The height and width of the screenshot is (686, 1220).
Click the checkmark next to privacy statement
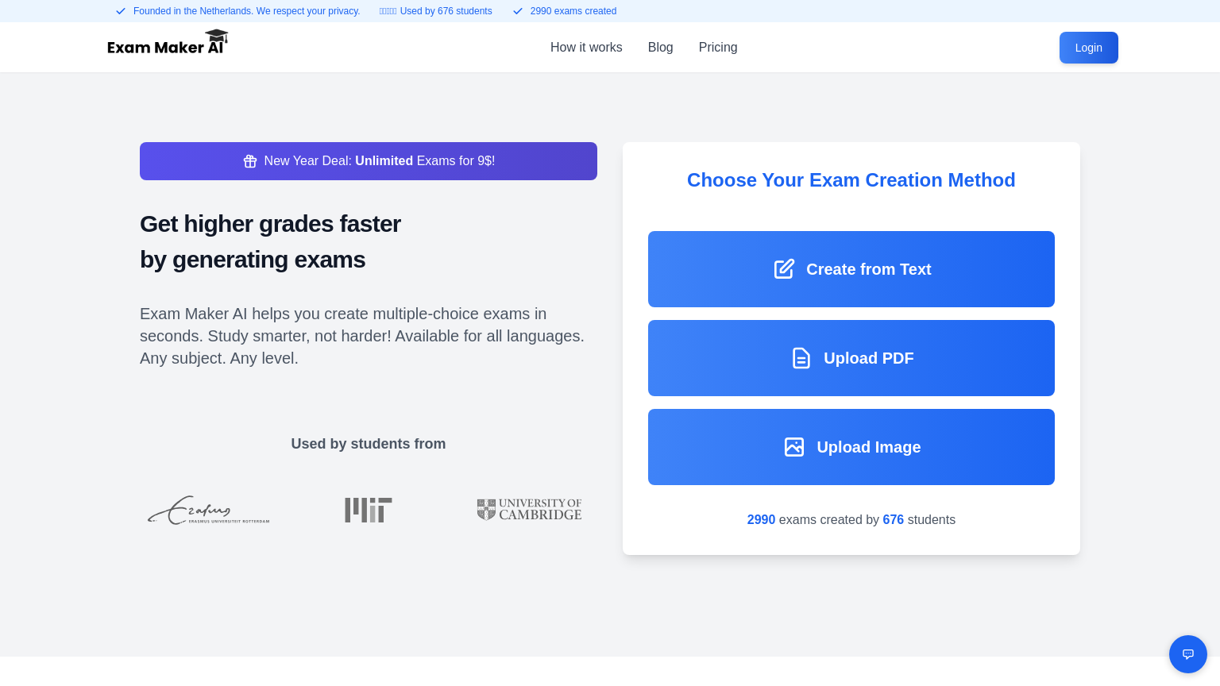point(121,11)
